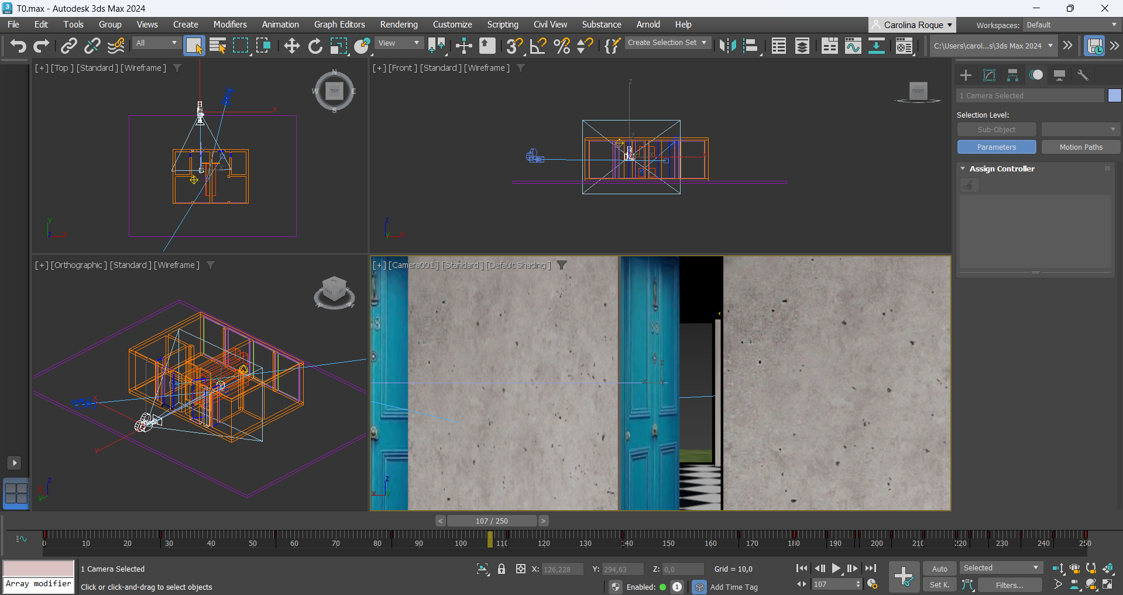
Task: Open the Hierarchy panel tab icon
Action: coord(1012,75)
